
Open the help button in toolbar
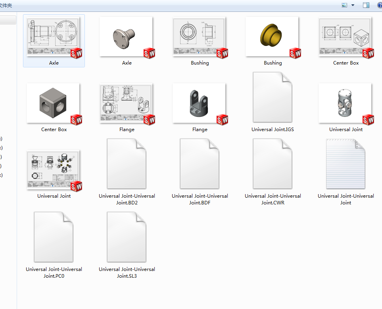point(380,5)
